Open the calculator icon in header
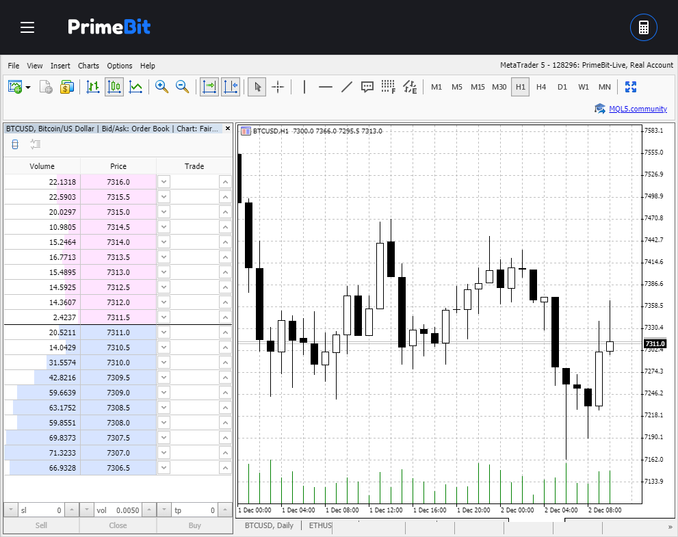 click(643, 27)
